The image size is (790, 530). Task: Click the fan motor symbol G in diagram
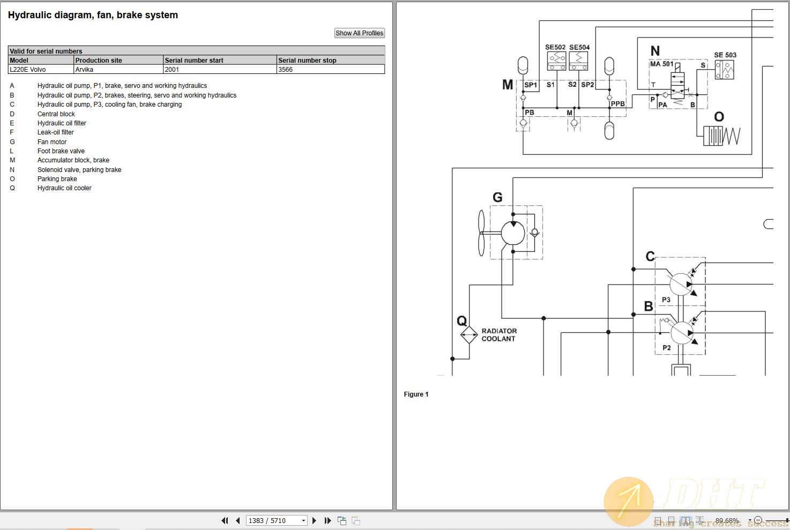512,233
